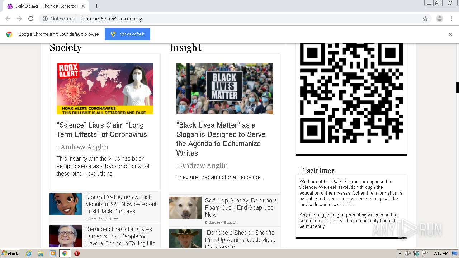
Task: Open Internet Explorer from taskbar
Action: (28, 253)
